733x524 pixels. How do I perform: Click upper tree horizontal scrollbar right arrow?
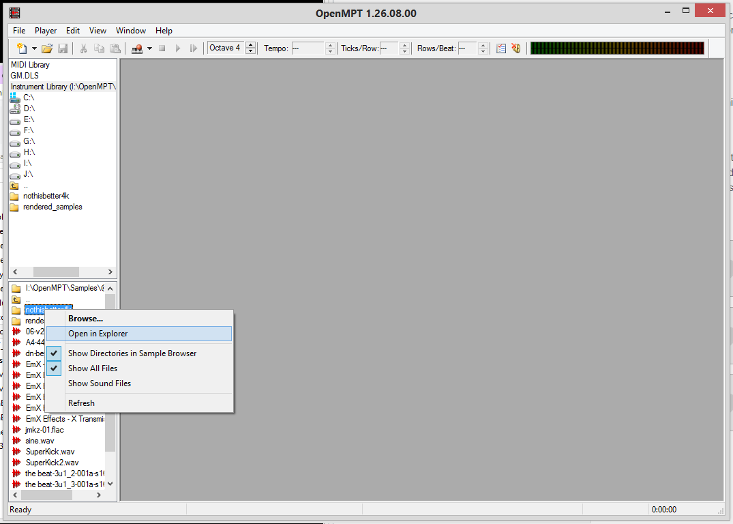pos(110,272)
